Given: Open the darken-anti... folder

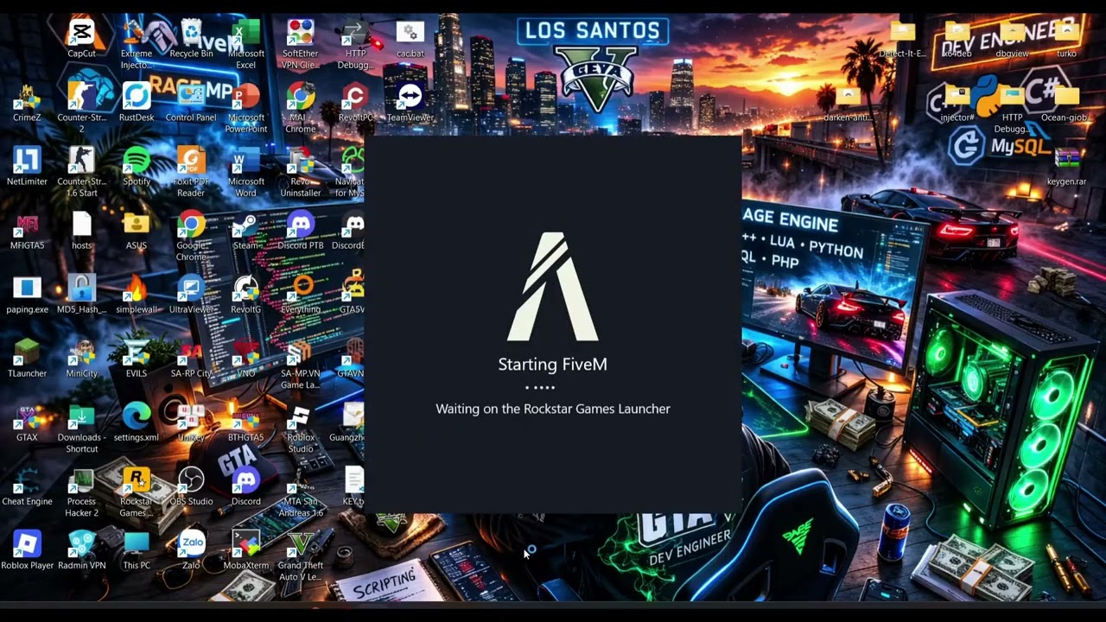Looking at the screenshot, I should coord(848,98).
